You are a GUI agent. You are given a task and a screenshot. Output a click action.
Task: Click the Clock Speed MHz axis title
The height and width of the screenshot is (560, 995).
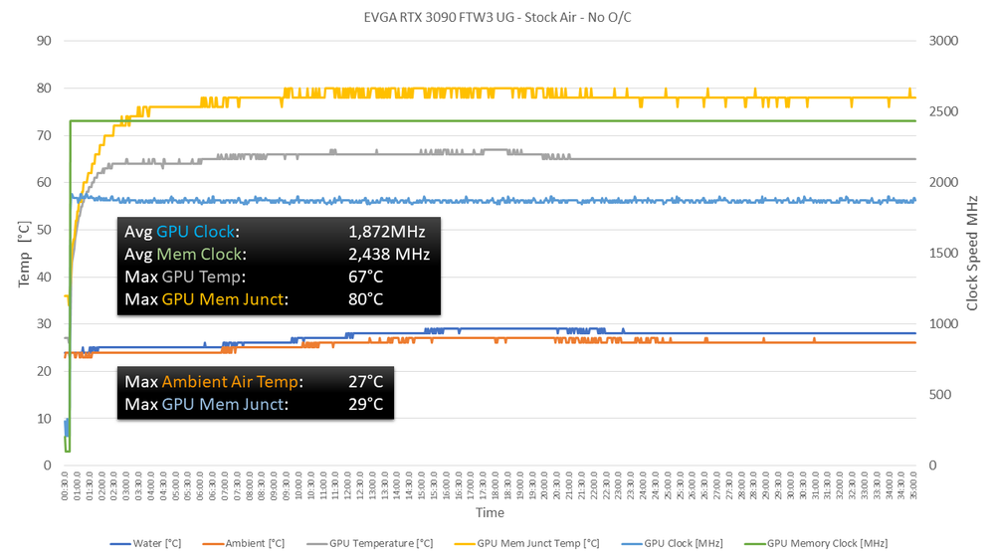coord(972,254)
